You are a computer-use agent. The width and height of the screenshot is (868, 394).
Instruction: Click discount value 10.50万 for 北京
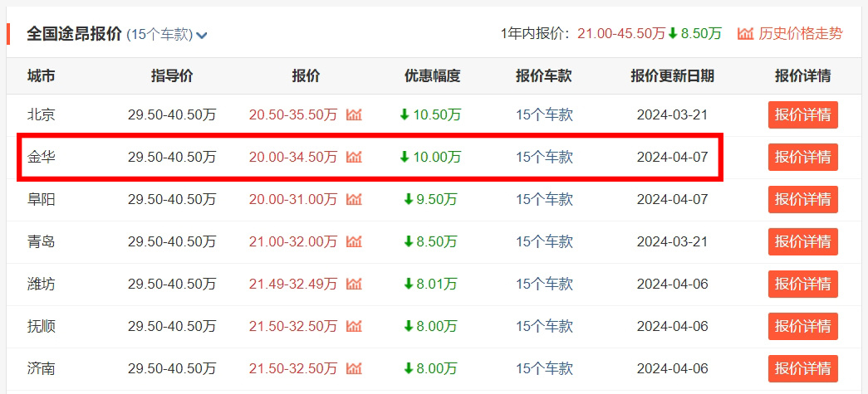tap(437, 115)
